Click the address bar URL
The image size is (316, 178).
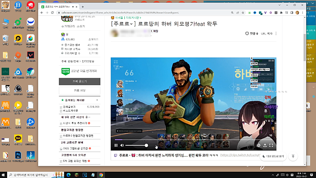point(120,13)
